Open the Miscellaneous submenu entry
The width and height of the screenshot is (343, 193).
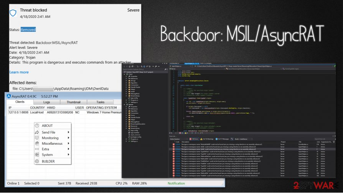click(53, 144)
